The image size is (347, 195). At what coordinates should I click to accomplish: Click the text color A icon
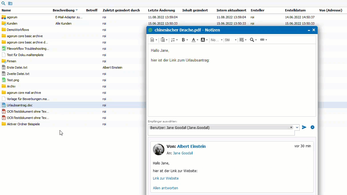(x=193, y=40)
